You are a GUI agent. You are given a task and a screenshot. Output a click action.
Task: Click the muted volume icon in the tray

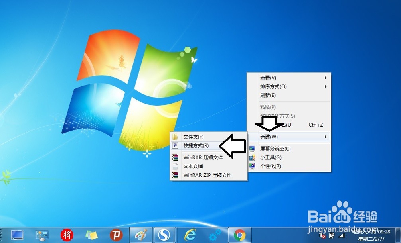coord(322,235)
